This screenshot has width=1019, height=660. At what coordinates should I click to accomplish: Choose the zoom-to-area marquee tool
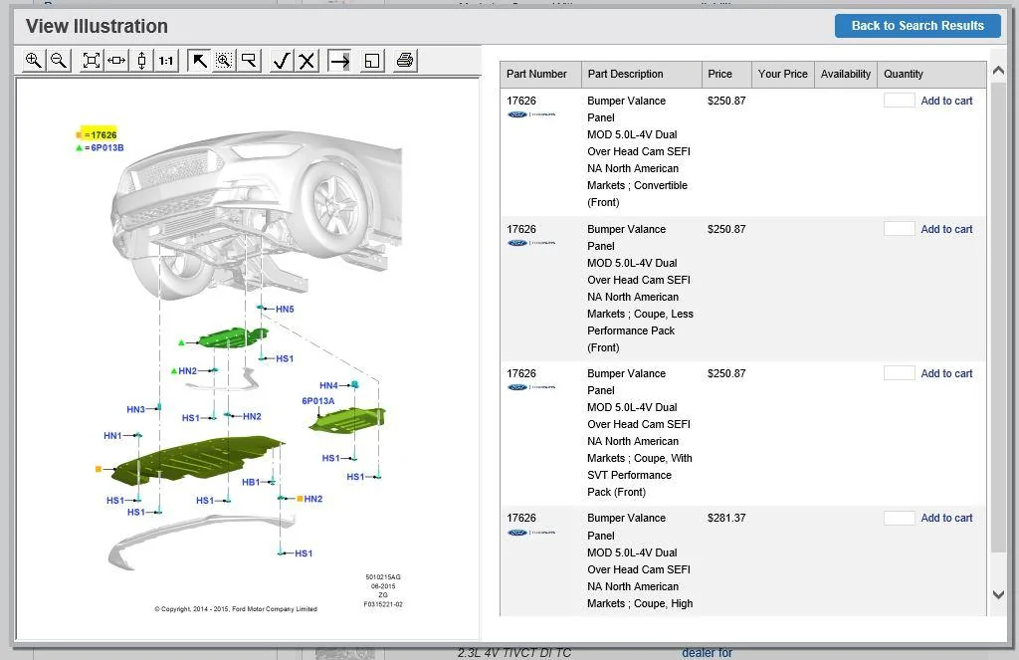(x=224, y=61)
